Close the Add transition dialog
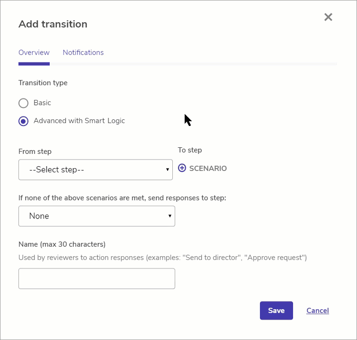357x340 pixels. (x=328, y=17)
